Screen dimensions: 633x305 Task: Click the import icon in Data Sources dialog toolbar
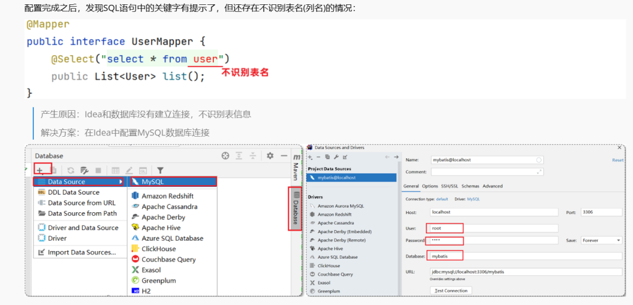point(344,157)
